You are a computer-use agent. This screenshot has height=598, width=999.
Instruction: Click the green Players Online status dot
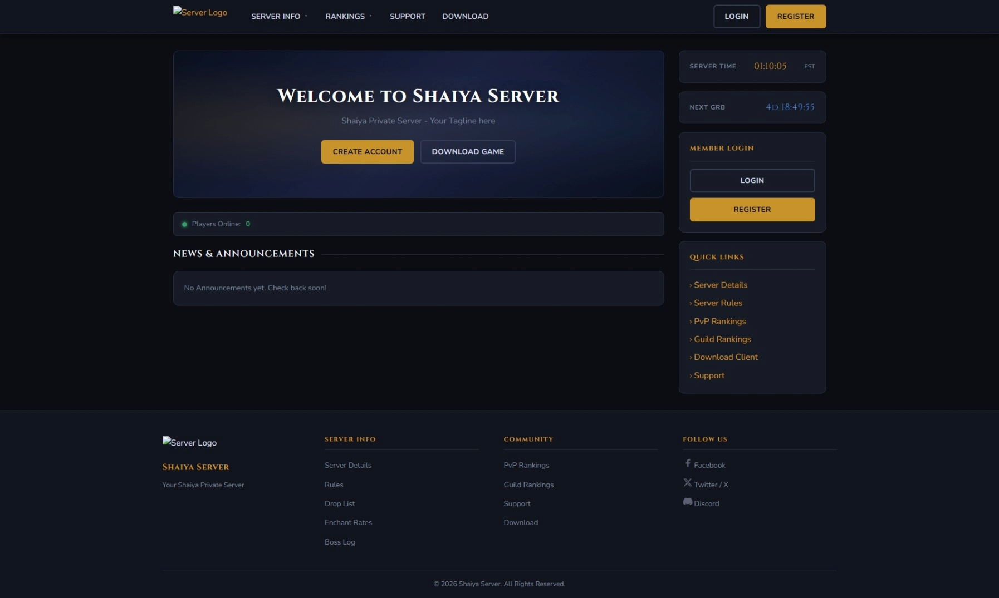click(x=184, y=224)
